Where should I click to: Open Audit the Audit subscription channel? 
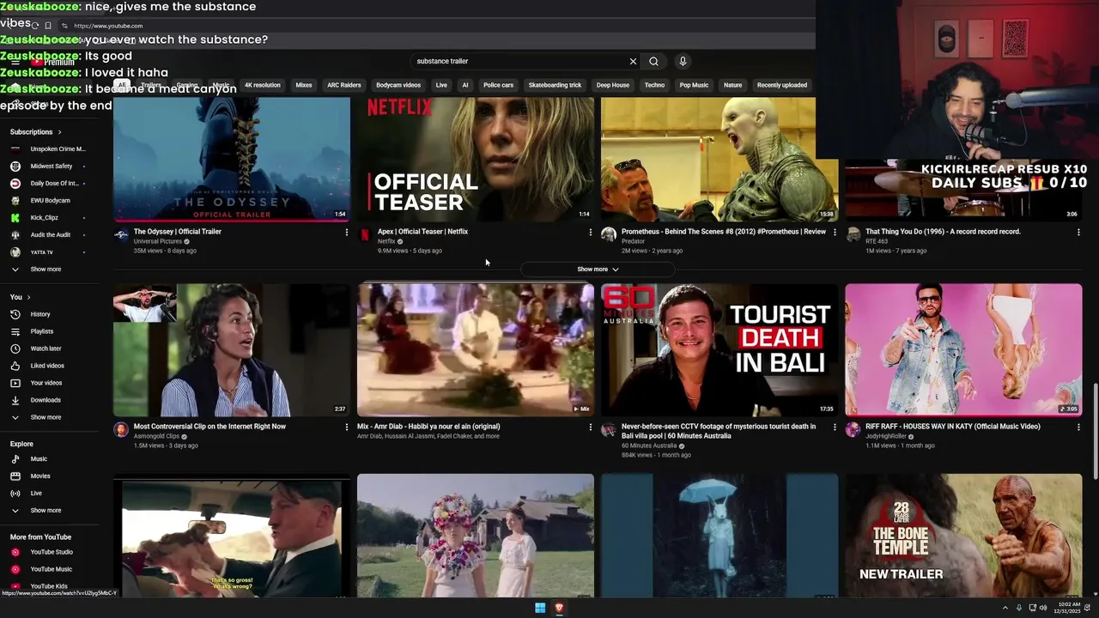(x=49, y=235)
